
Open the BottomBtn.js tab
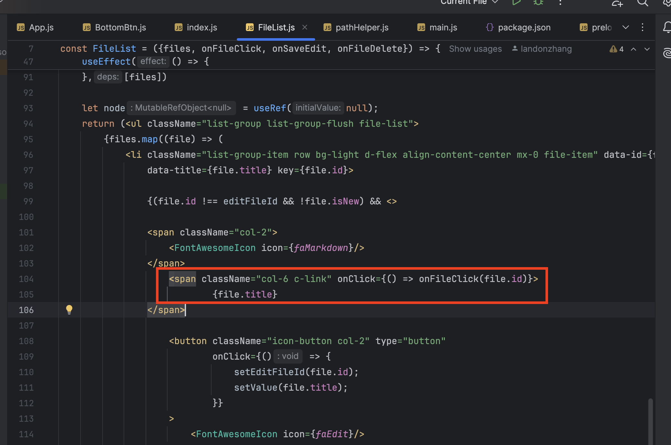coord(114,27)
